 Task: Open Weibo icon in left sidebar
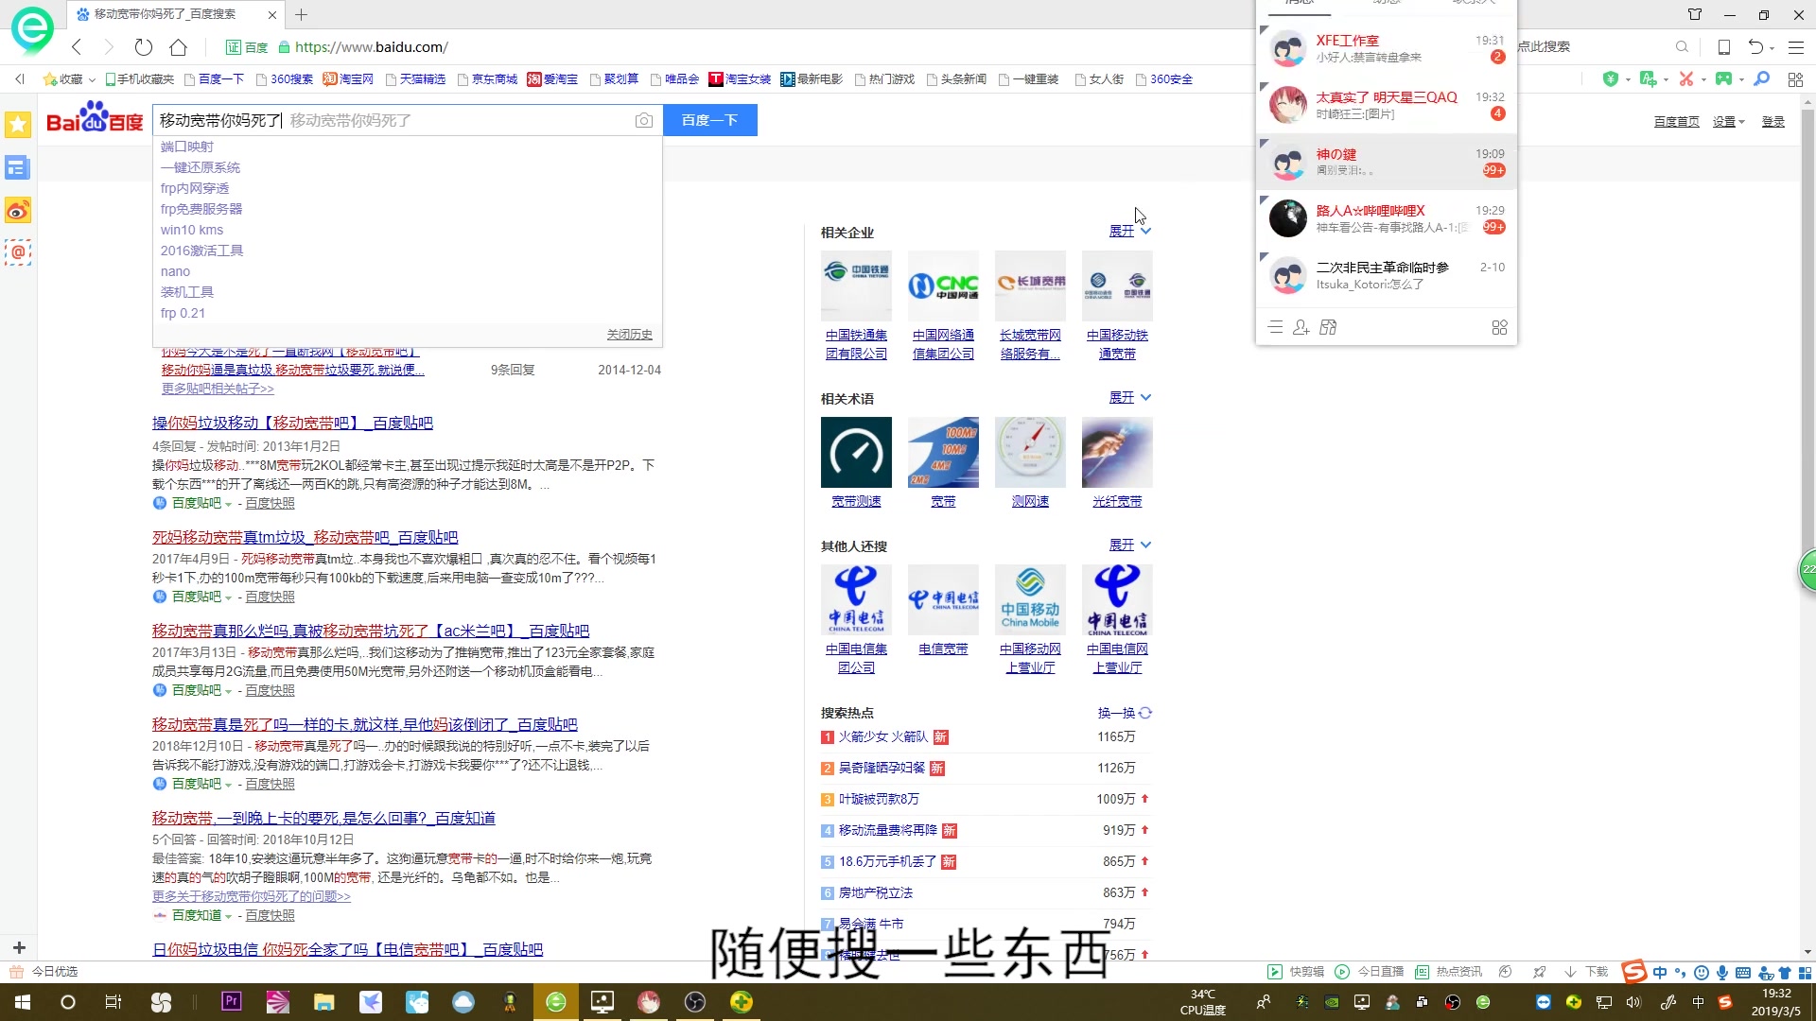[x=18, y=210]
